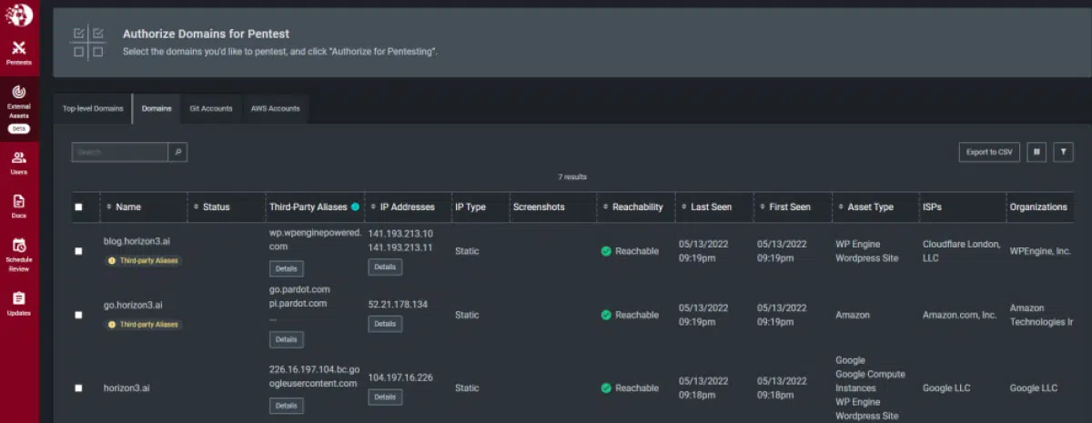Click the WPEngine, Inc. organization cell
Screen dimensions: 1092x423
pos(1040,251)
